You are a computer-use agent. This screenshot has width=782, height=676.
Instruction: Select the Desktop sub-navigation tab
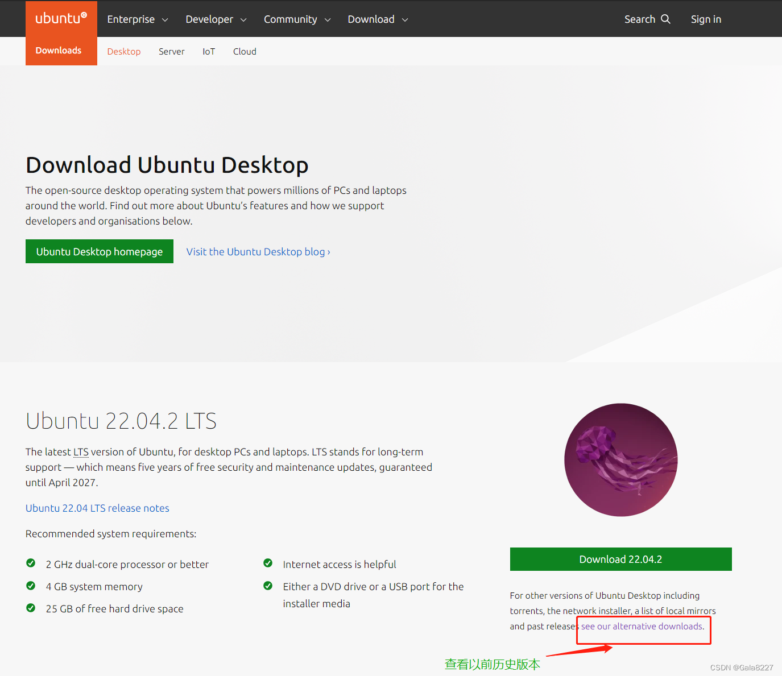click(x=124, y=51)
